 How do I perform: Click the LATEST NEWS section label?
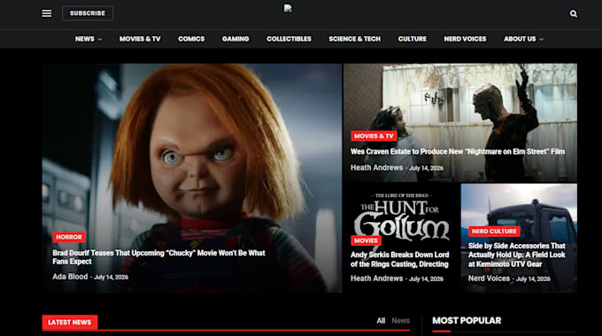[70, 322]
